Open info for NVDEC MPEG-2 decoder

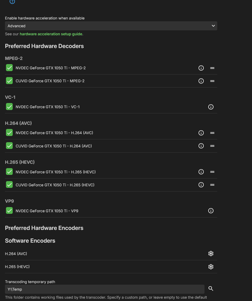(x=201, y=68)
